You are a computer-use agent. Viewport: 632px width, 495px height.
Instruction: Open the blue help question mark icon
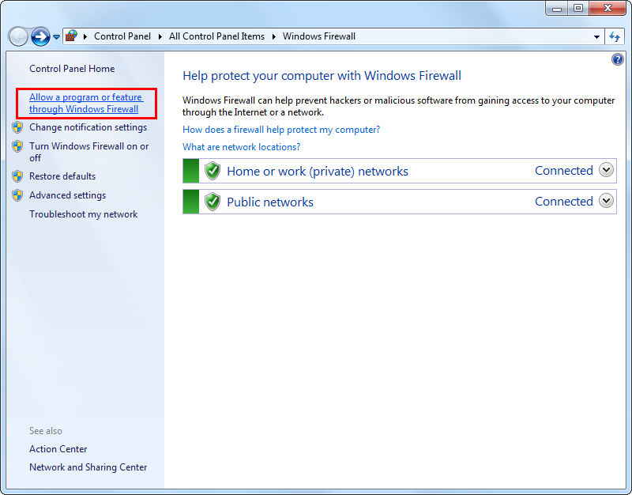coord(617,60)
